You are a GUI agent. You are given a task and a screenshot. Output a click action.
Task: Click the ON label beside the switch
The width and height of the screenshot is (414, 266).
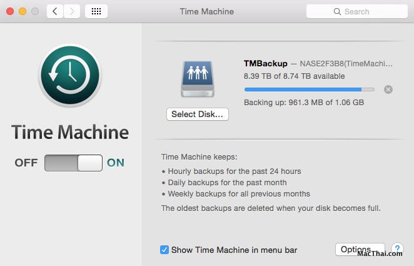116,163
